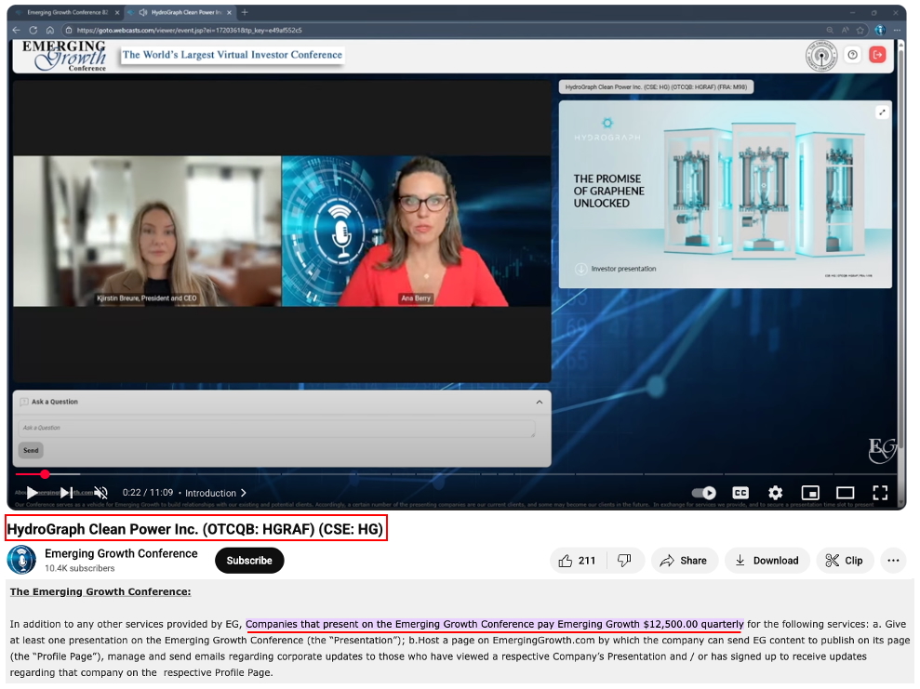Open Emerging Growth Conference channel name
Image resolution: width=920 pixels, height=689 pixels.
tap(121, 553)
